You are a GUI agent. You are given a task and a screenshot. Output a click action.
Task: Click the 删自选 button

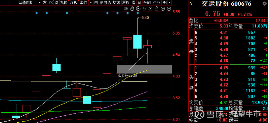(105, 2)
